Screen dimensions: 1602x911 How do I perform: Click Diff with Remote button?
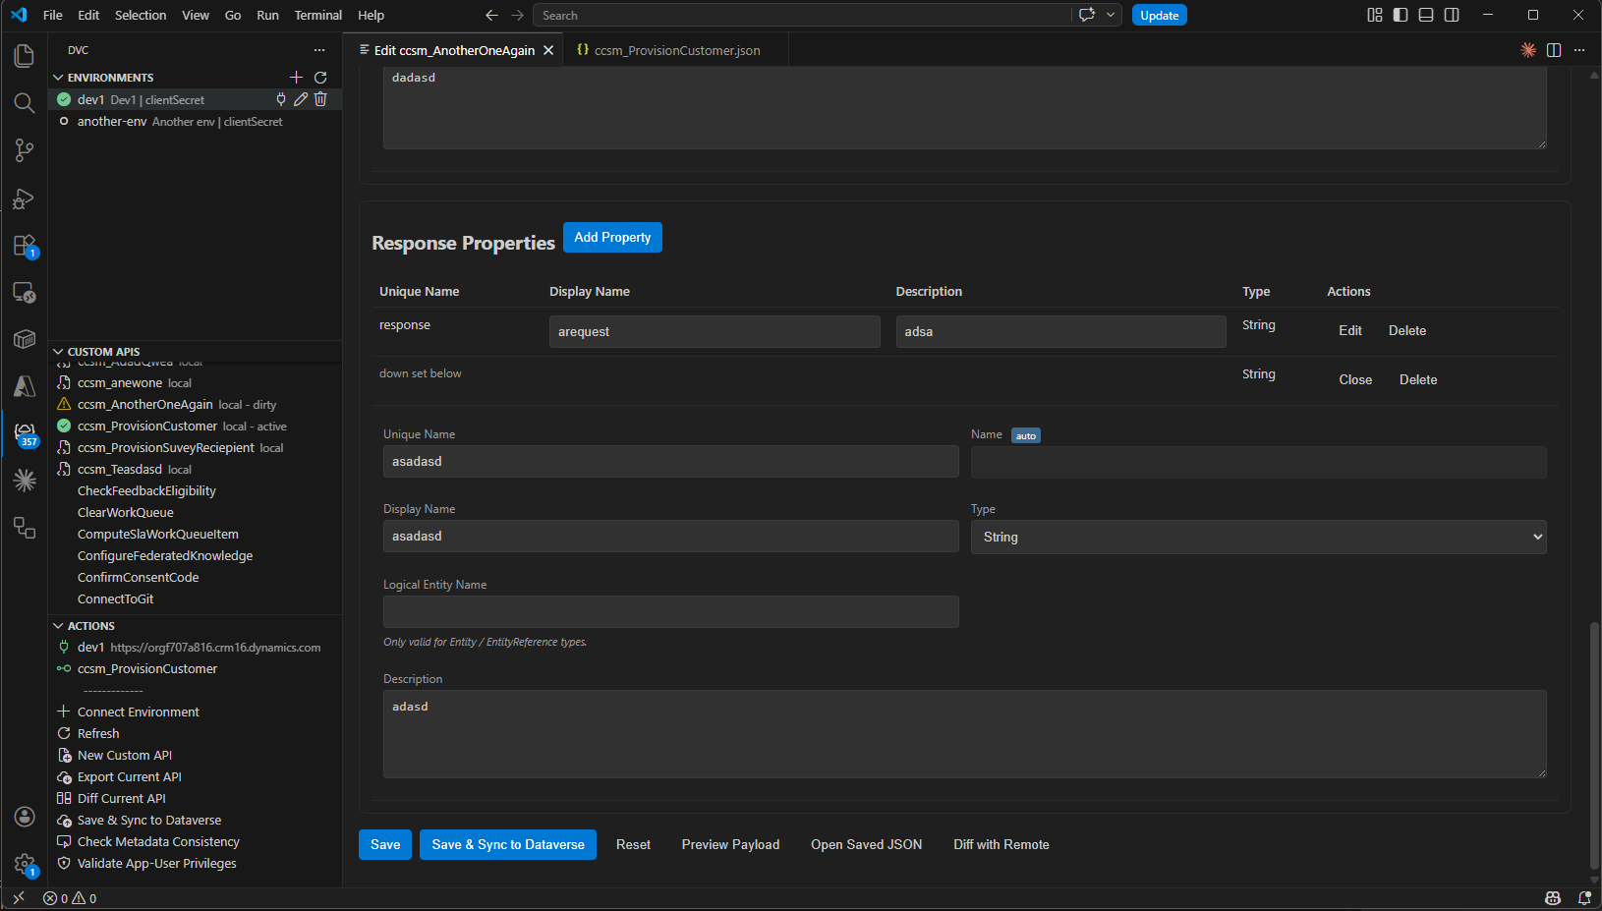click(x=1001, y=844)
